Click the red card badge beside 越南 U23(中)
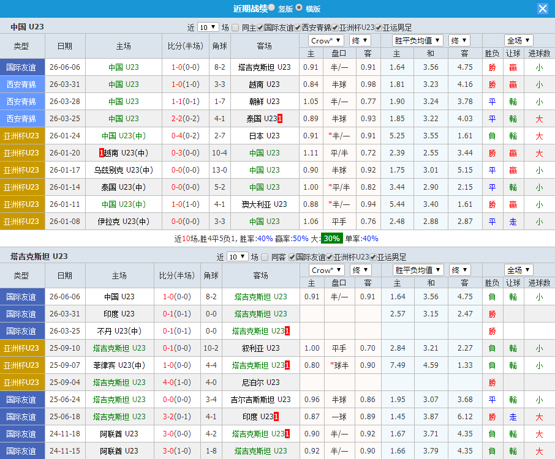Screen dimensions: 555x459 pos(101,153)
